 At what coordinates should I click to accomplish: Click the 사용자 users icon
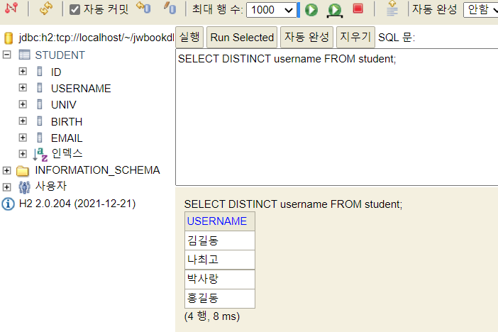pyautogui.click(x=24, y=187)
